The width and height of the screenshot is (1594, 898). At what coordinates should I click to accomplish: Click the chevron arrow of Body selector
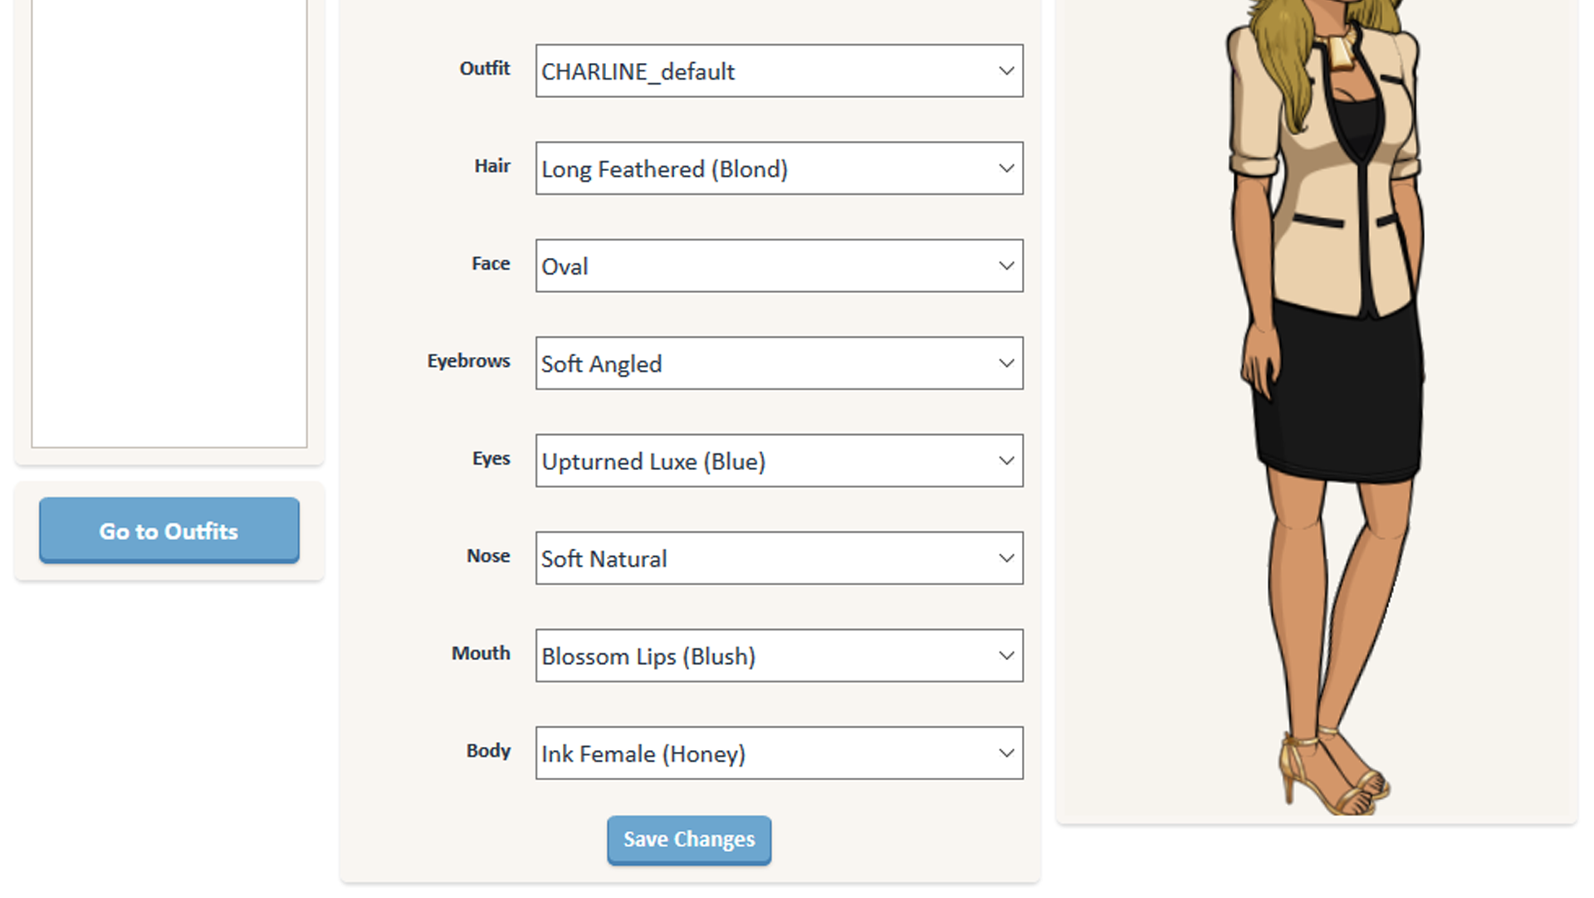1006,754
